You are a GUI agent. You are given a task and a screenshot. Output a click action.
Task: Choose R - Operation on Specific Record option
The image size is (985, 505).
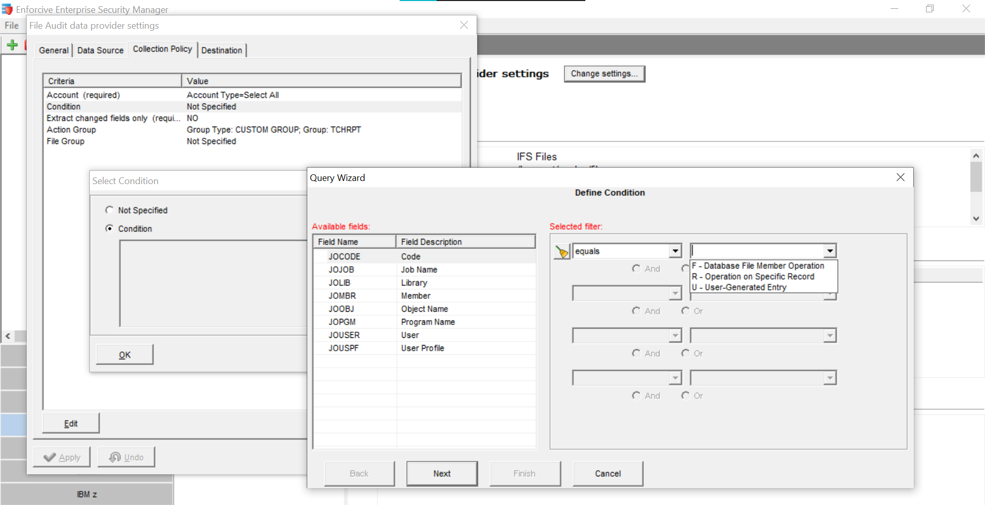(x=753, y=276)
